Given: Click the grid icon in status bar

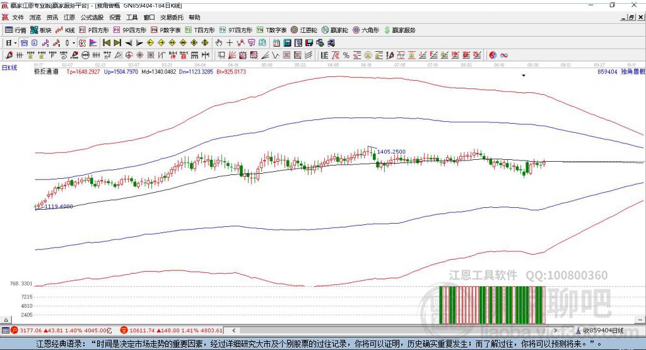Looking at the screenshot, I should (5, 330).
